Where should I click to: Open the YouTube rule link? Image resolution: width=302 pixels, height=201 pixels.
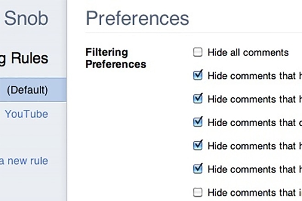tap(26, 114)
